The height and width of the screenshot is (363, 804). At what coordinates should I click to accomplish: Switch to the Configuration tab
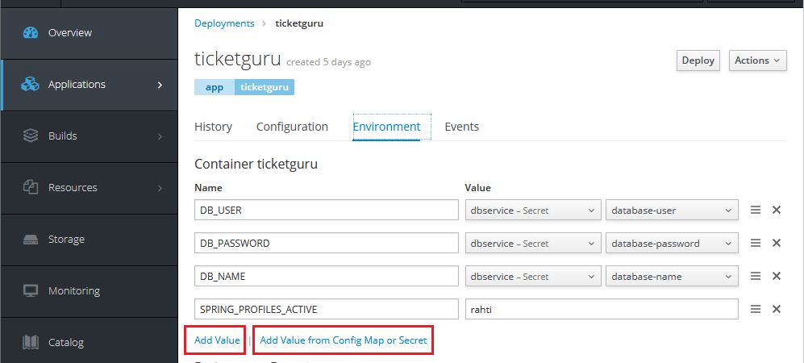click(292, 127)
